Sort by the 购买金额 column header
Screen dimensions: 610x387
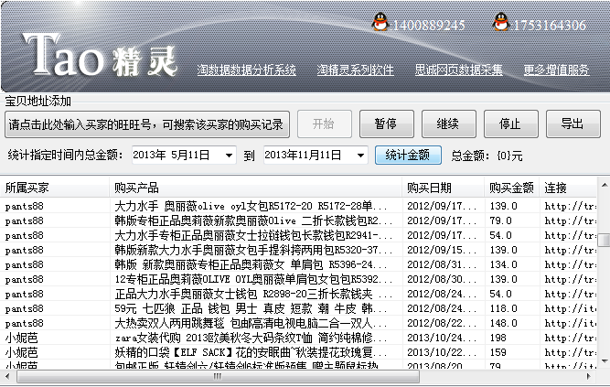point(512,188)
